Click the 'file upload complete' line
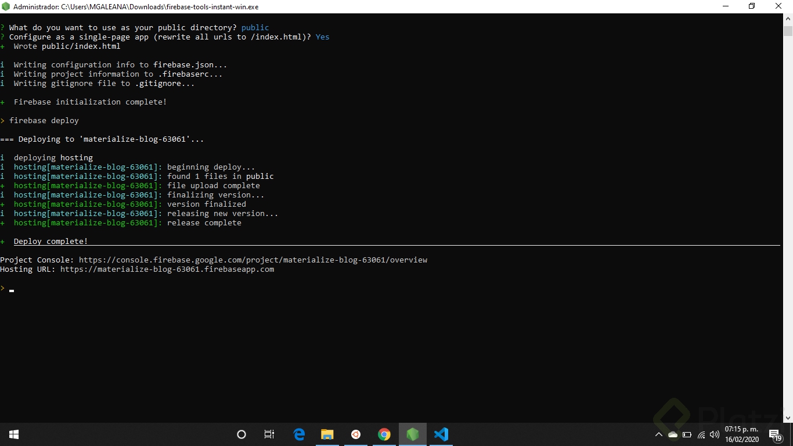The width and height of the screenshot is (793, 446). (137, 185)
